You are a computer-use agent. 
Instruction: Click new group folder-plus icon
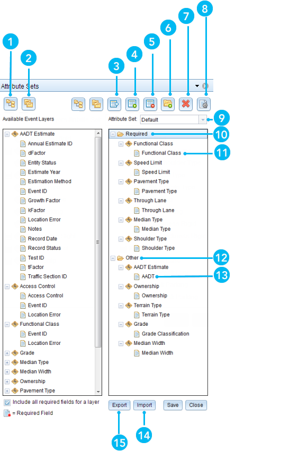click(x=168, y=104)
